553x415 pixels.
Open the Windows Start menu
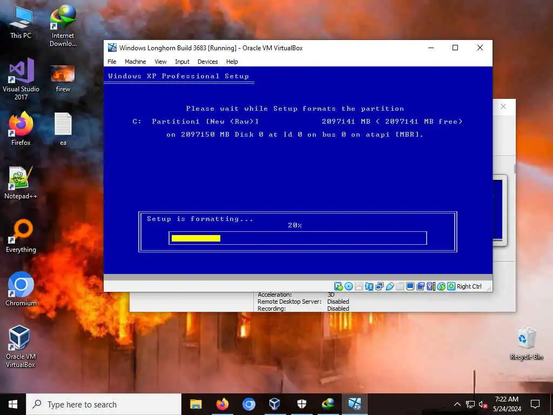pyautogui.click(x=13, y=404)
